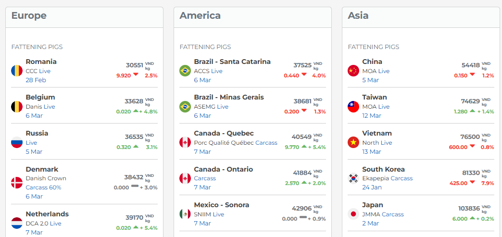Click Brazil Santa Catarina flag icon

[185, 71]
